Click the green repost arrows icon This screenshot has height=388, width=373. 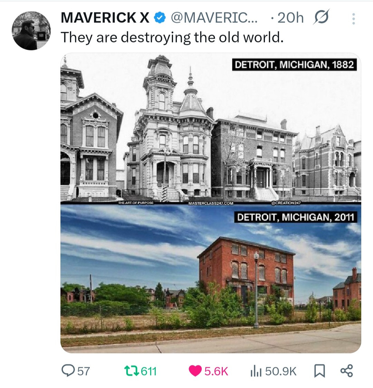(x=132, y=371)
